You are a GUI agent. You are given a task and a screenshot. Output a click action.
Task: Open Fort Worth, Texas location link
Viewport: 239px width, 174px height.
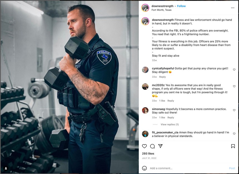coord(161,10)
